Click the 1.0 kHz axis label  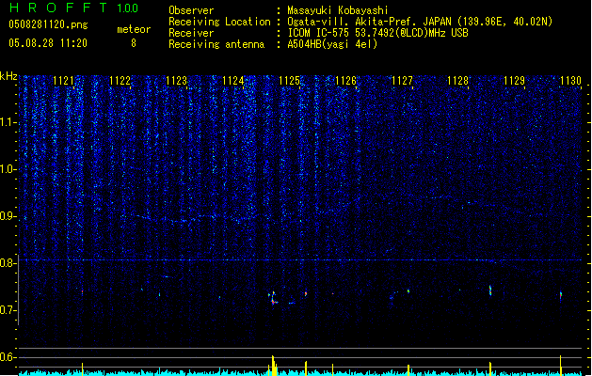tap(8, 169)
